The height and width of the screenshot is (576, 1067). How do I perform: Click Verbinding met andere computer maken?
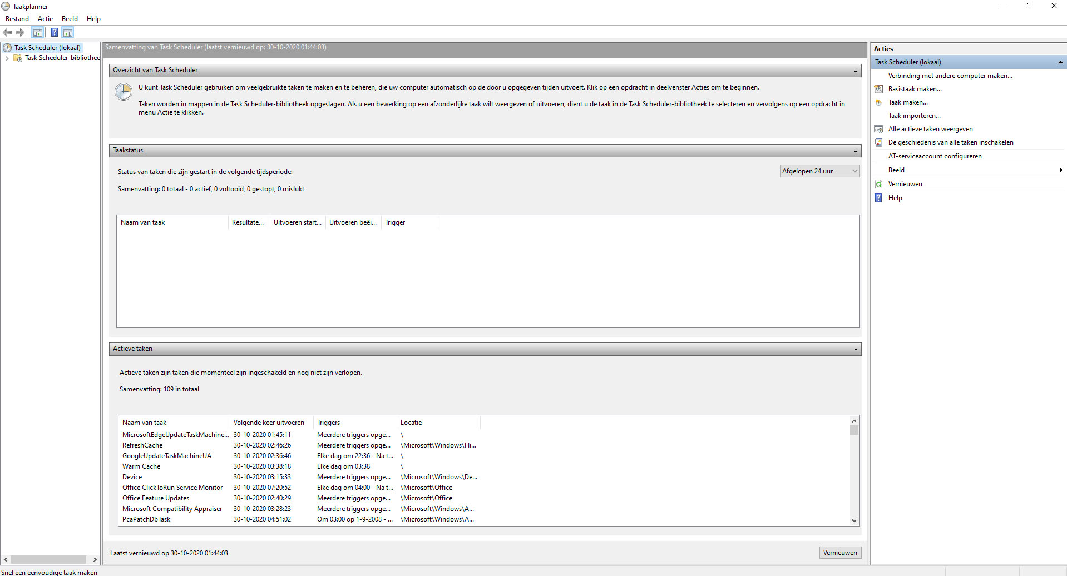tap(950, 76)
